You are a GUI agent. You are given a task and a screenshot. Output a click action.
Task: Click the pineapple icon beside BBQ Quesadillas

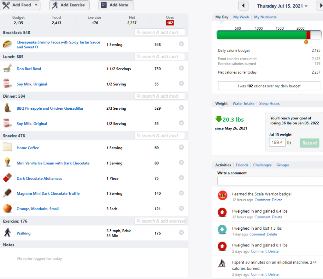click(7, 108)
